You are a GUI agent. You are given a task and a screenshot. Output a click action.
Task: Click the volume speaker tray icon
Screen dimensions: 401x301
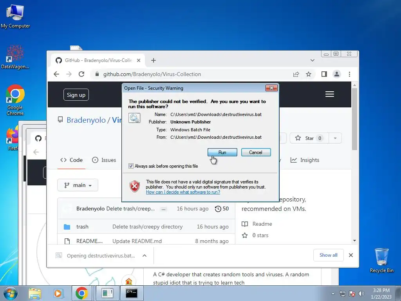(x=361, y=294)
